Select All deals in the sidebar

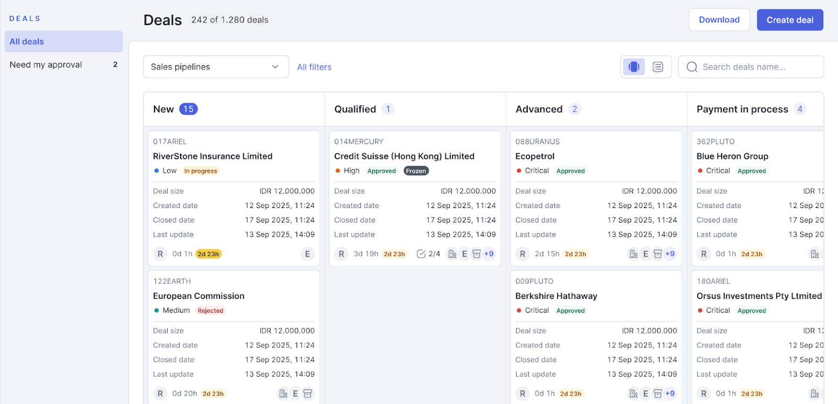coord(63,42)
